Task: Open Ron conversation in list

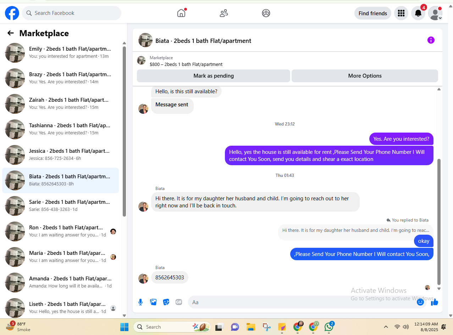Action: pyautogui.click(x=61, y=231)
